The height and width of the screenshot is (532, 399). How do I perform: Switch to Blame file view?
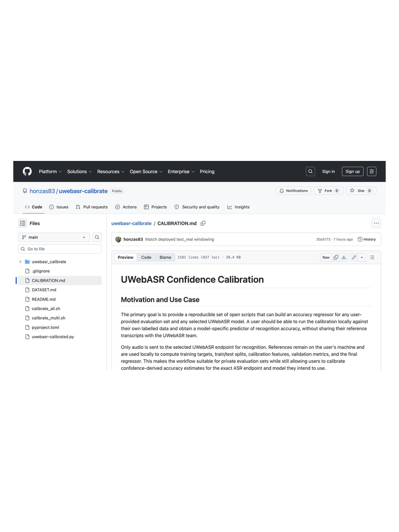tap(165, 257)
